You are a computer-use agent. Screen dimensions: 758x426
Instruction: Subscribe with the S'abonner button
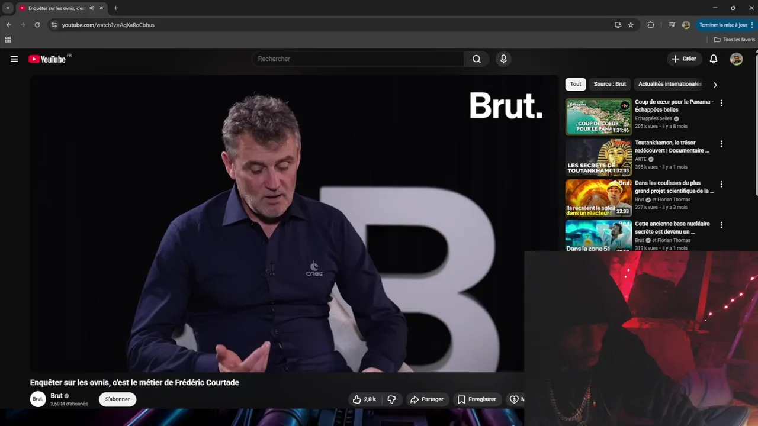(x=118, y=399)
